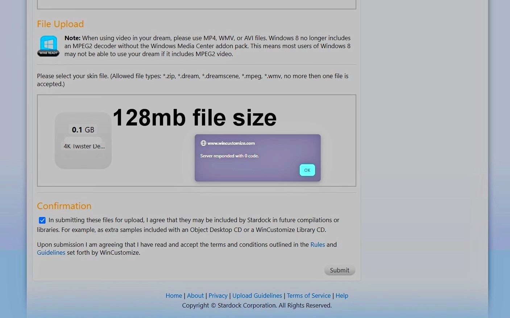Open the Rules link
The image size is (510, 318).
[x=318, y=245]
